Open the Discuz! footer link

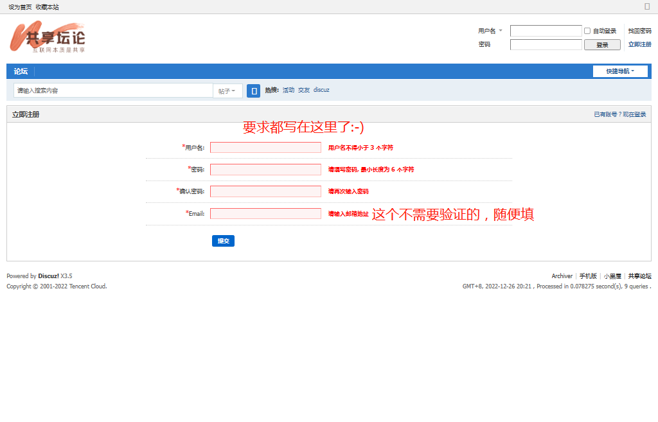click(49, 276)
